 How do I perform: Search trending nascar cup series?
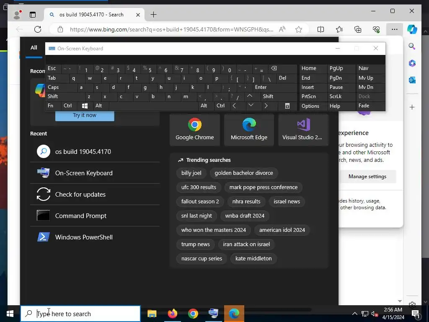(x=202, y=258)
